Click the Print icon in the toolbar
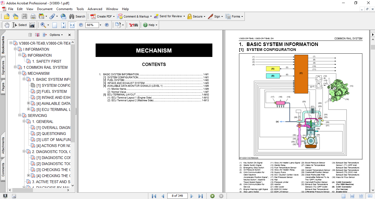375x199 pixels. pyautogui.click(x=33, y=16)
